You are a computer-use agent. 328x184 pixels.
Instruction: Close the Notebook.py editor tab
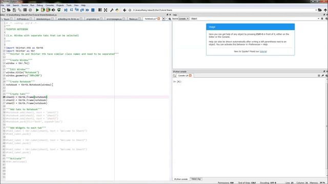point(158,19)
